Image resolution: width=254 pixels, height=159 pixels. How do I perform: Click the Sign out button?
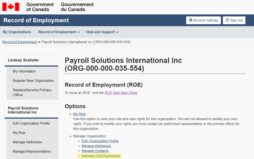click(x=234, y=20)
